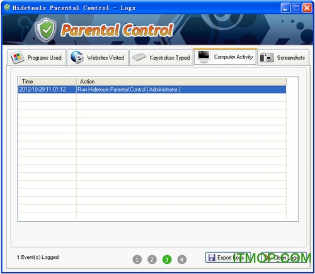Image resolution: width=315 pixels, height=274 pixels.
Task: Open the Keystrokes Typed tab
Action: point(161,57)
